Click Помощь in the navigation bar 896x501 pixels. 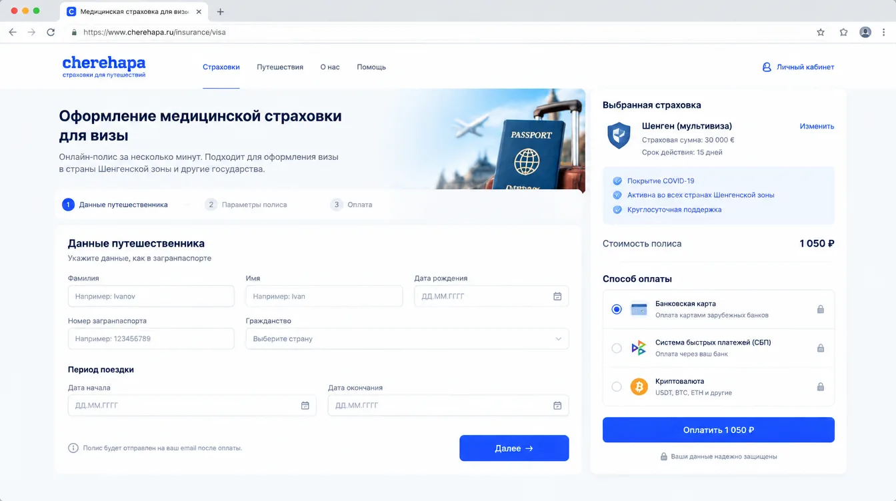[x=371, y=67]
